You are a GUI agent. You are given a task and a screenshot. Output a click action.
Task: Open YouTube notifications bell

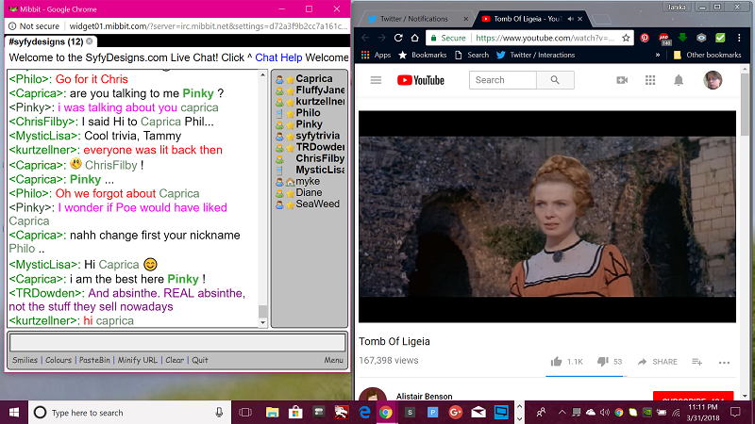(679, 80)
